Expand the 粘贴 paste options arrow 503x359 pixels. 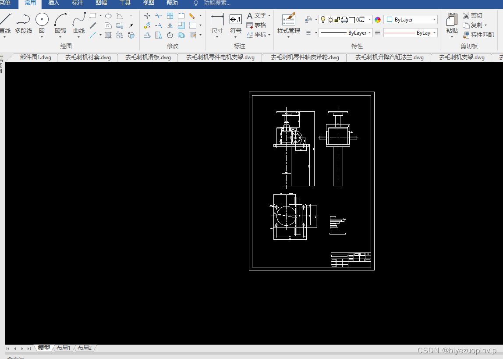coord(452,37)
